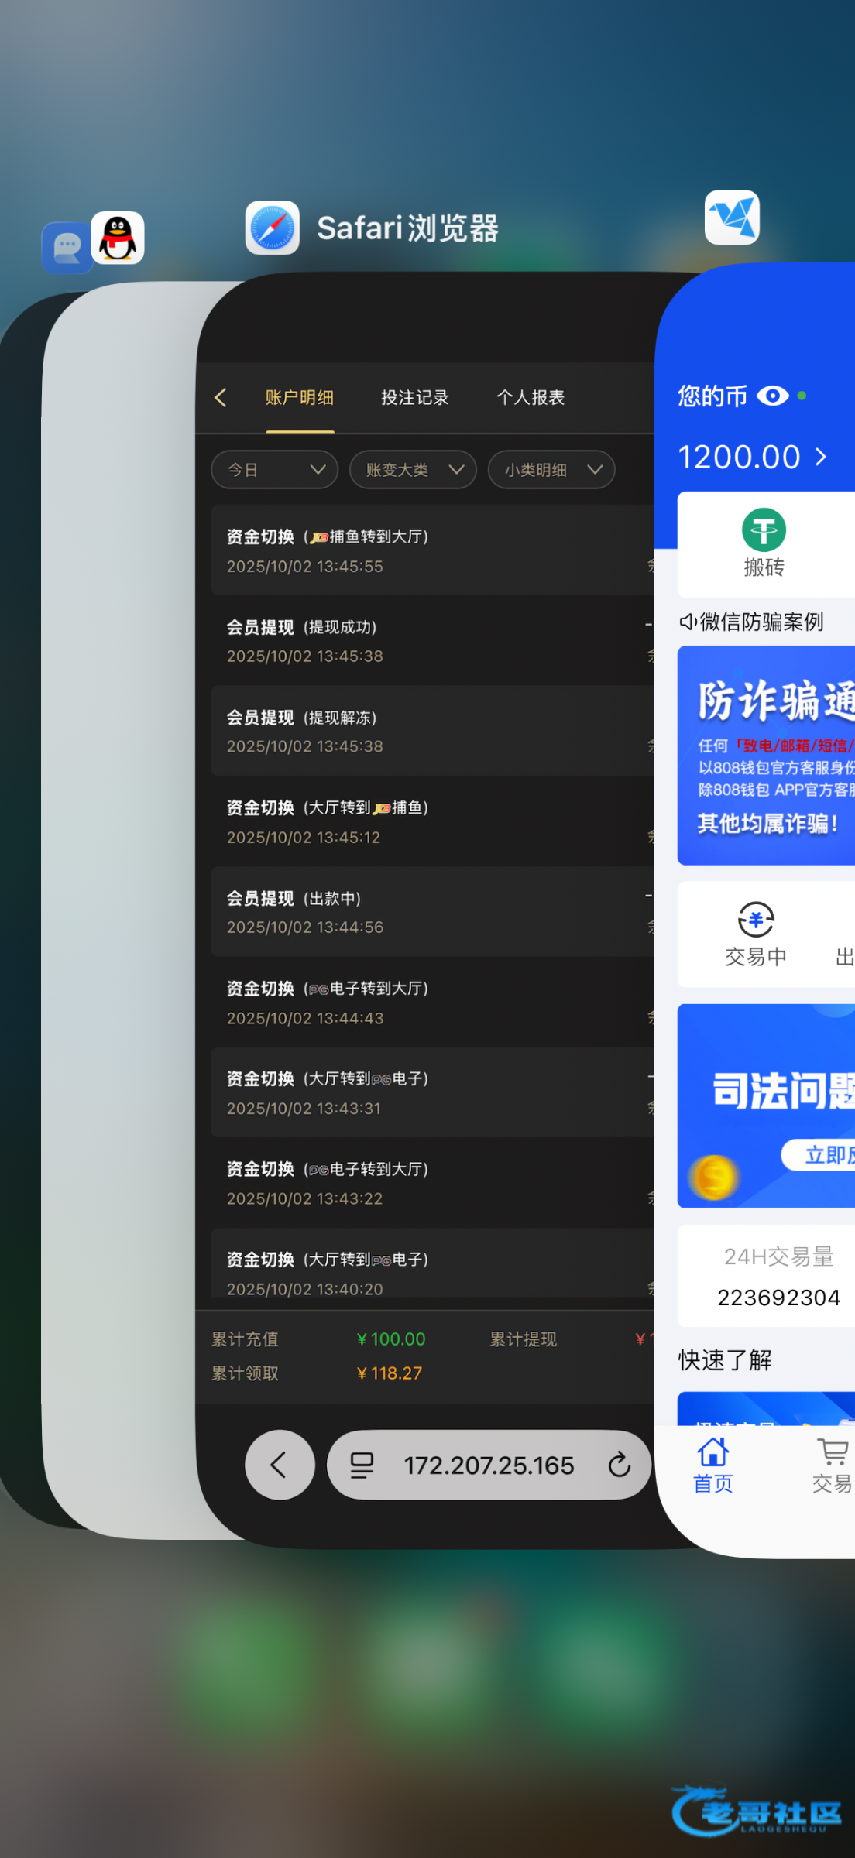The height and width of the screenshot is (1858, 855).
Task: Switch to the 个人报表 tab
Action: (x=531, y=398)
